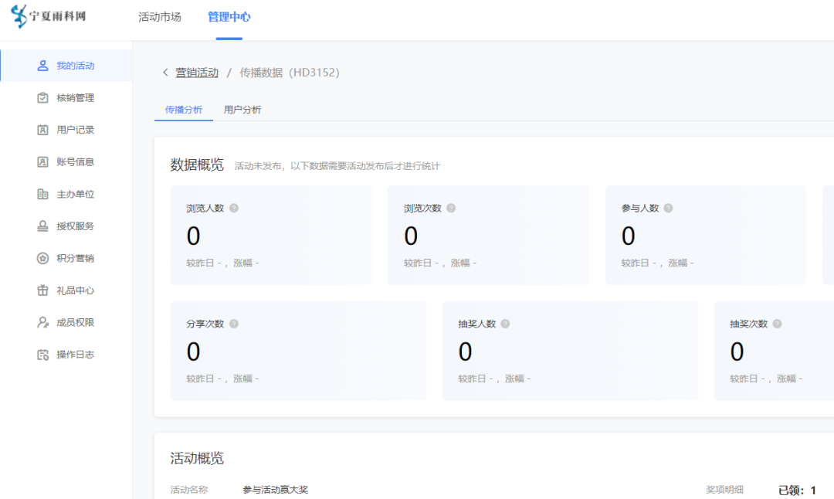Click the 操作日志 calendar icon
Screen dimensions: 834x499
coord(42,355)
